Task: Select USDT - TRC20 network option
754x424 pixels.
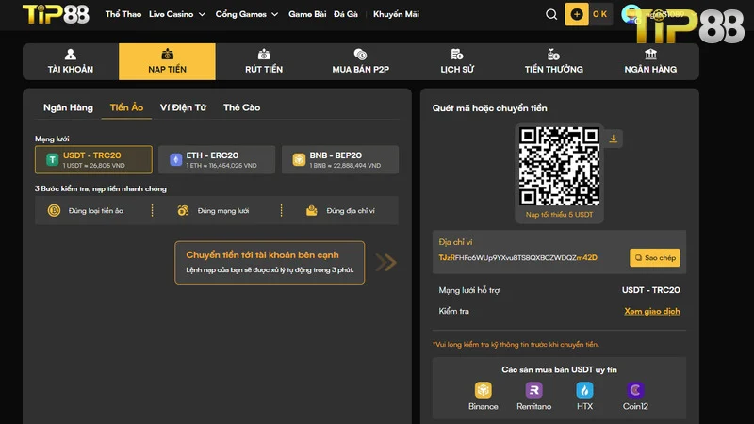Action: 93,159
